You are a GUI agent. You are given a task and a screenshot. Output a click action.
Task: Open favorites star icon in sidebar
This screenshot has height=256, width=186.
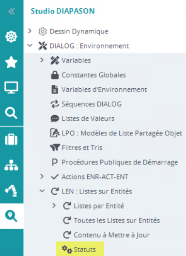coord(11,62)
